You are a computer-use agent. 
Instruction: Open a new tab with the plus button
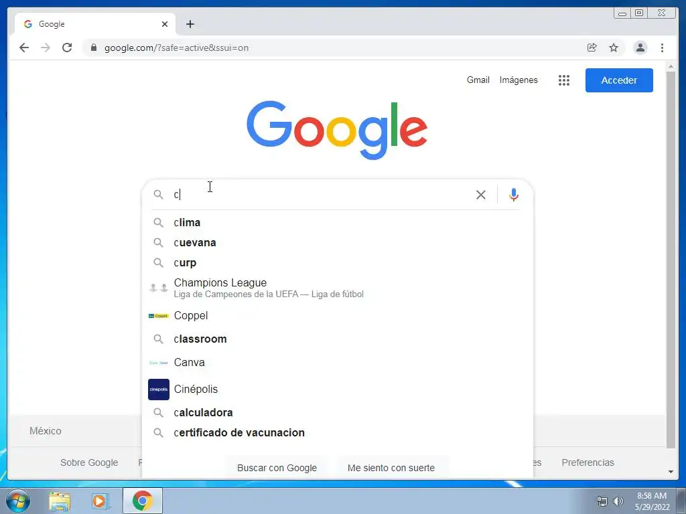click(190, 24)
